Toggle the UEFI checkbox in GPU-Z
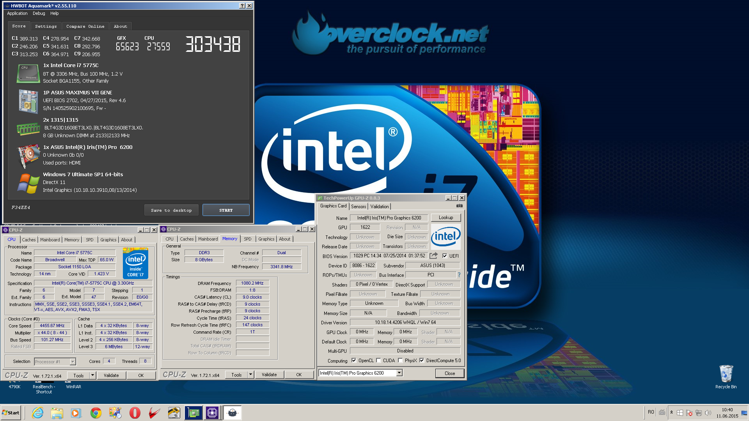 point(445,256)
